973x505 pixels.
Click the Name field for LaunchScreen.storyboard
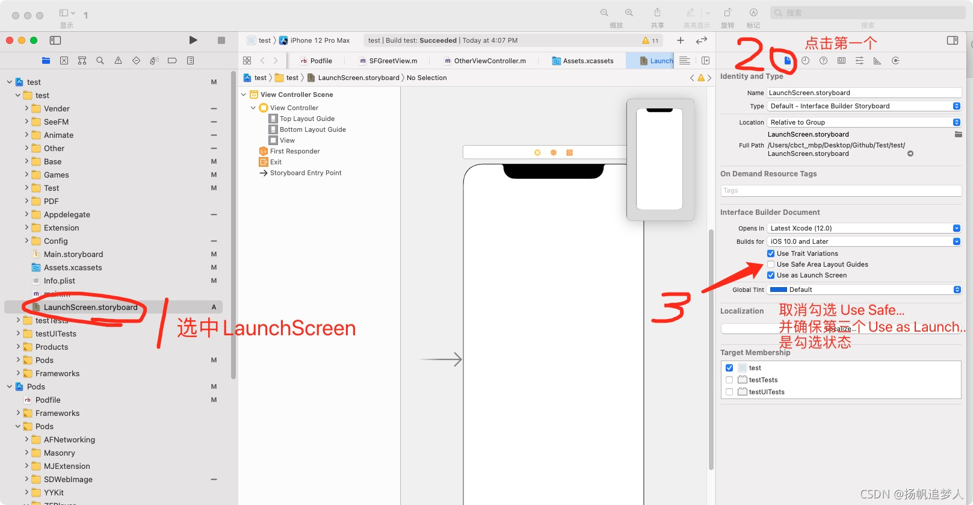[x=864, y=93]
